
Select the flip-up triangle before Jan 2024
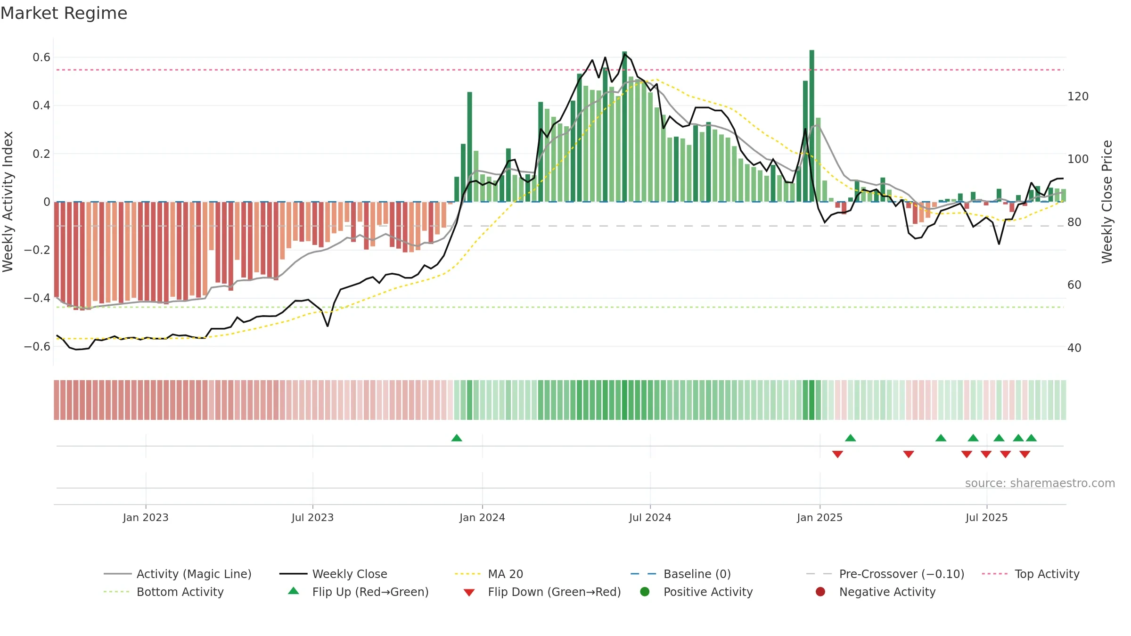(x=457, y=438)
